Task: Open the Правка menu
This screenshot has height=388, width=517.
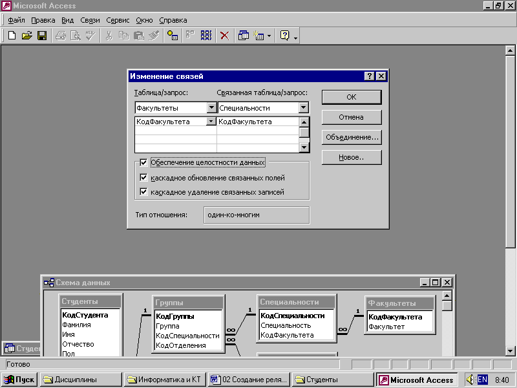Action: 43,20
